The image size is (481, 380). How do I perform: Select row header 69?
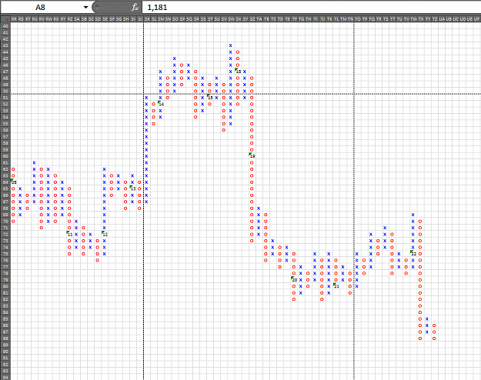(x=5, y=215)
